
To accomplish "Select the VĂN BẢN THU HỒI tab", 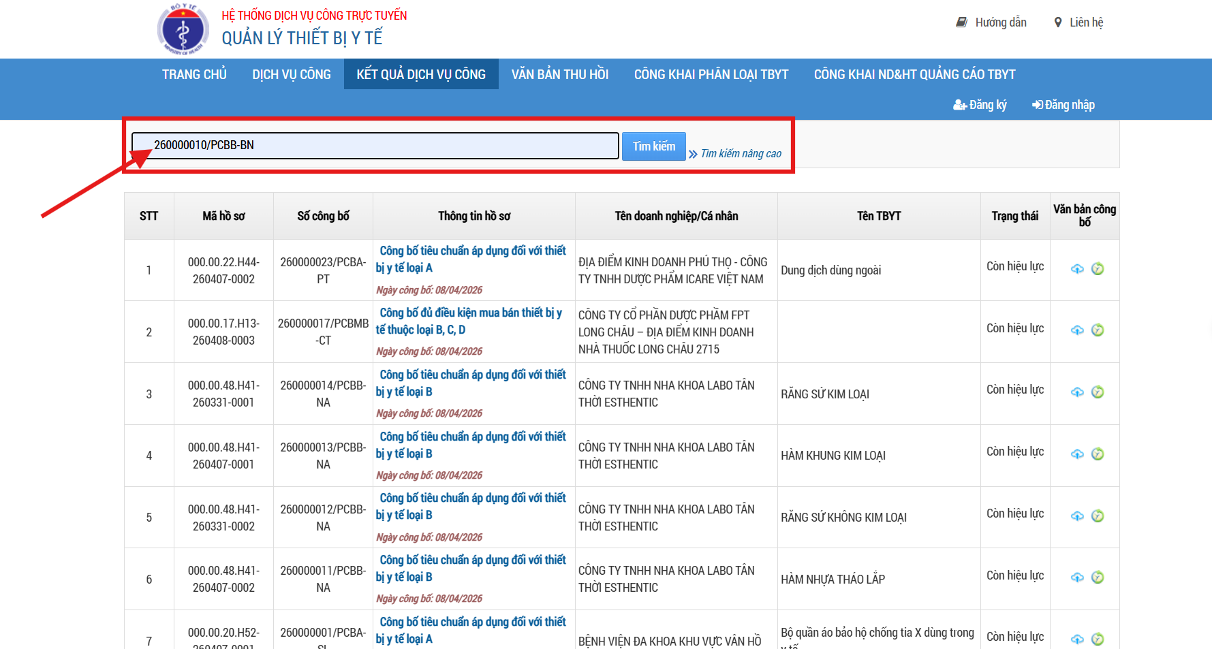I will pyautogui.click(x=560, y=74).
